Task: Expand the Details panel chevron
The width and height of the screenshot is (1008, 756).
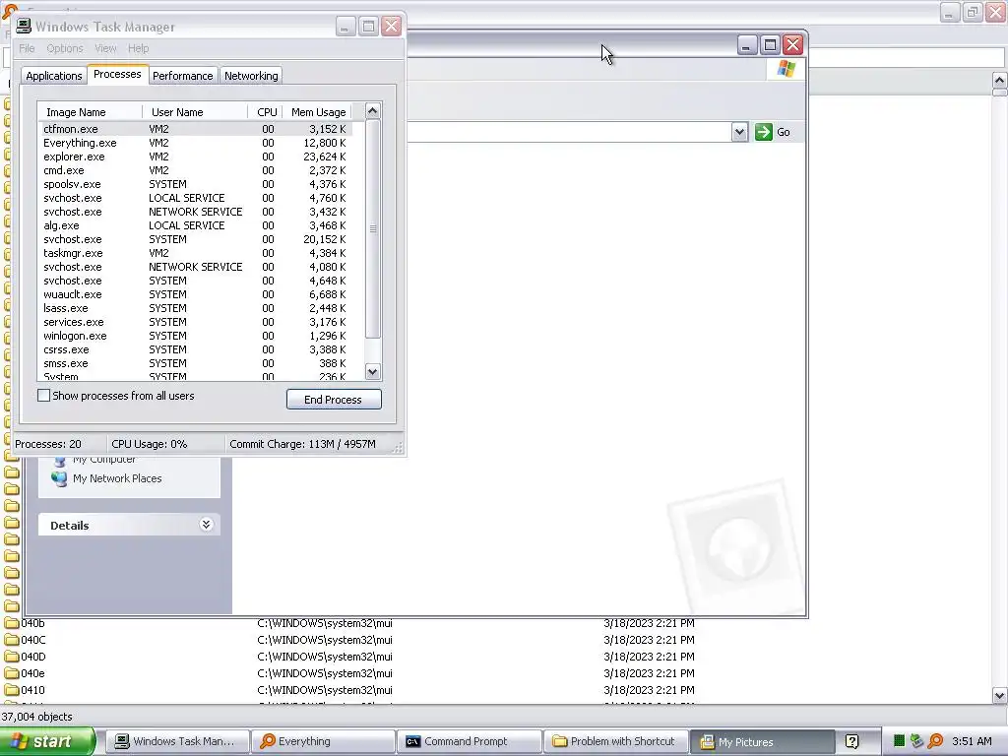Action: pos(207,525)
